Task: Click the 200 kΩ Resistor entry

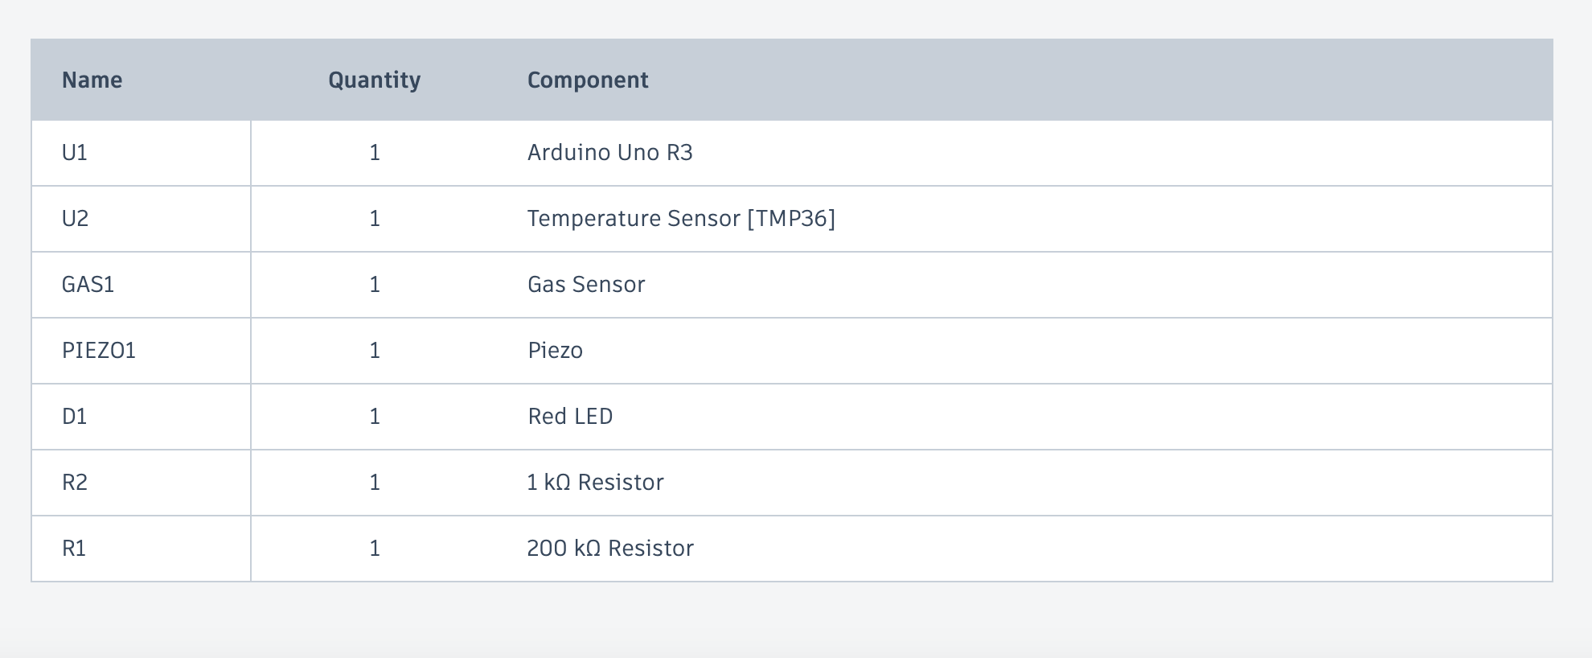Action: (610, 549)
